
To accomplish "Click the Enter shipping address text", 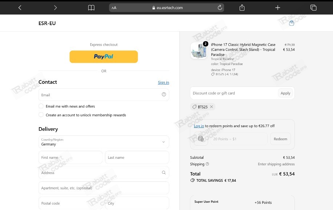I will tap(276, 164).
